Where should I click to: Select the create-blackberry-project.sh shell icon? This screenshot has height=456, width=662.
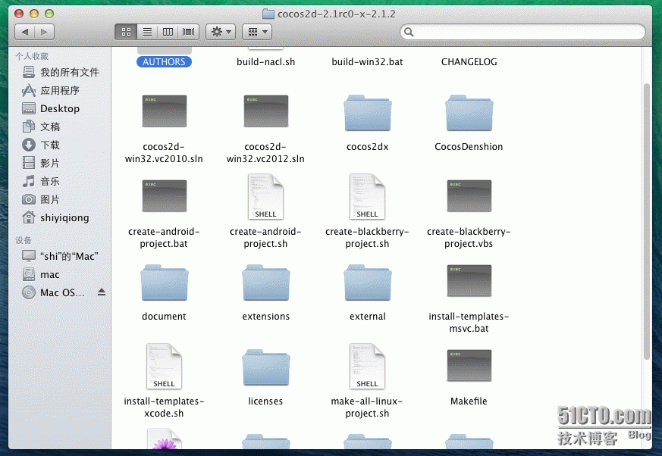tap(367, 197)
